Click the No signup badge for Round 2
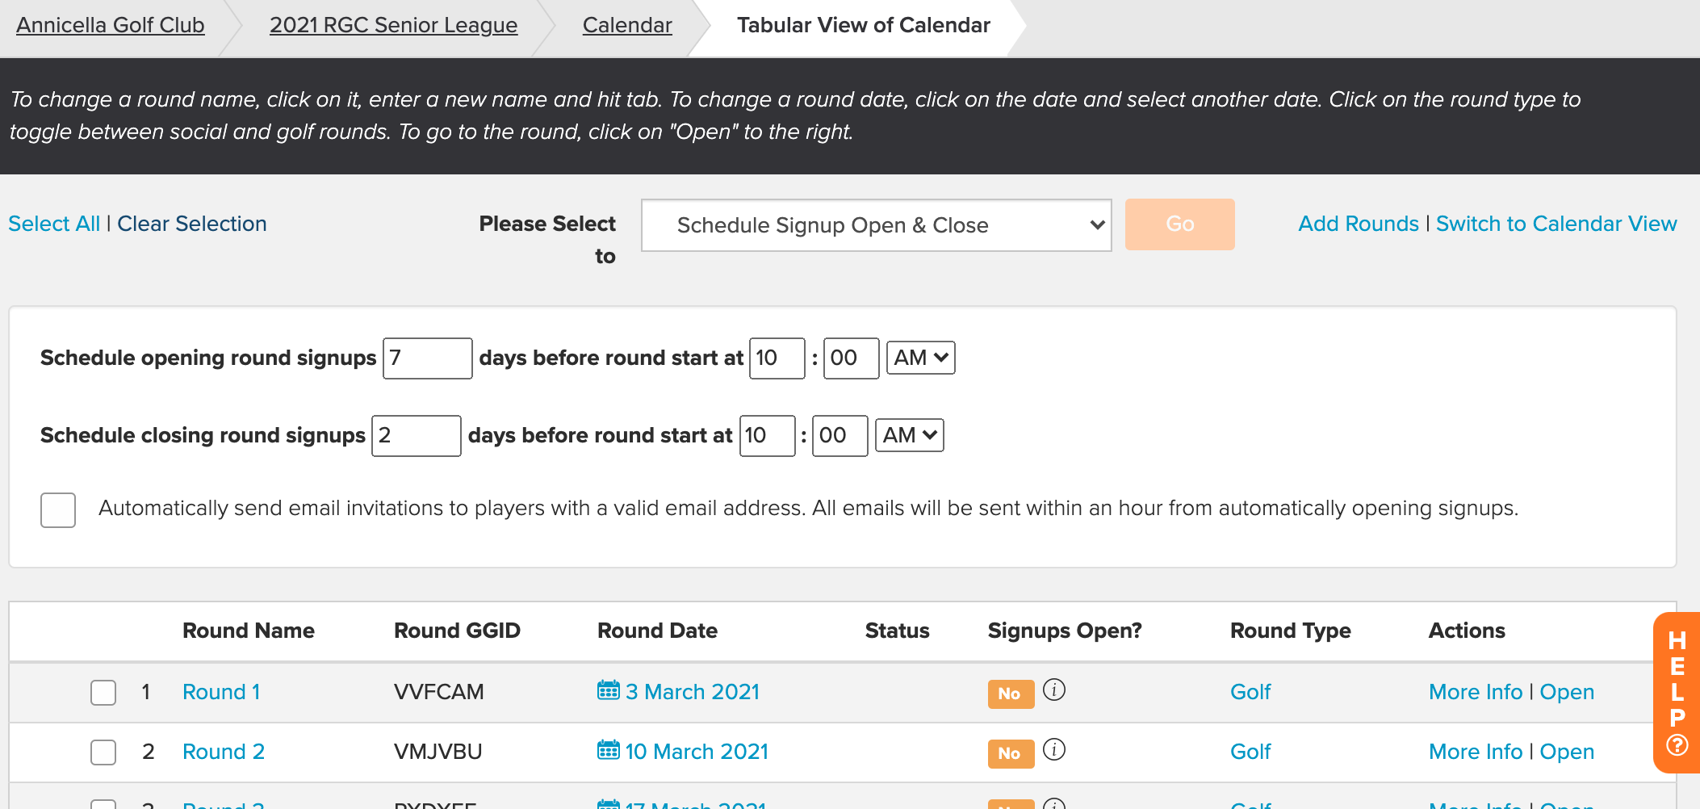The width and height of the screenshot is (1700, 809). point(1011,753)
